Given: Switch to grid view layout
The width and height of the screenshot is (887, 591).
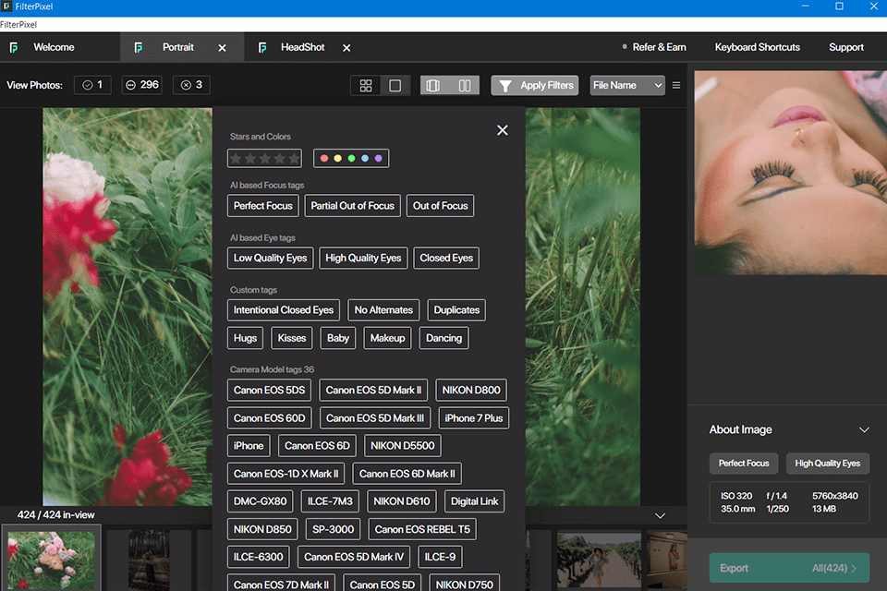Looking at the screenshot, I should click(366, 85).
